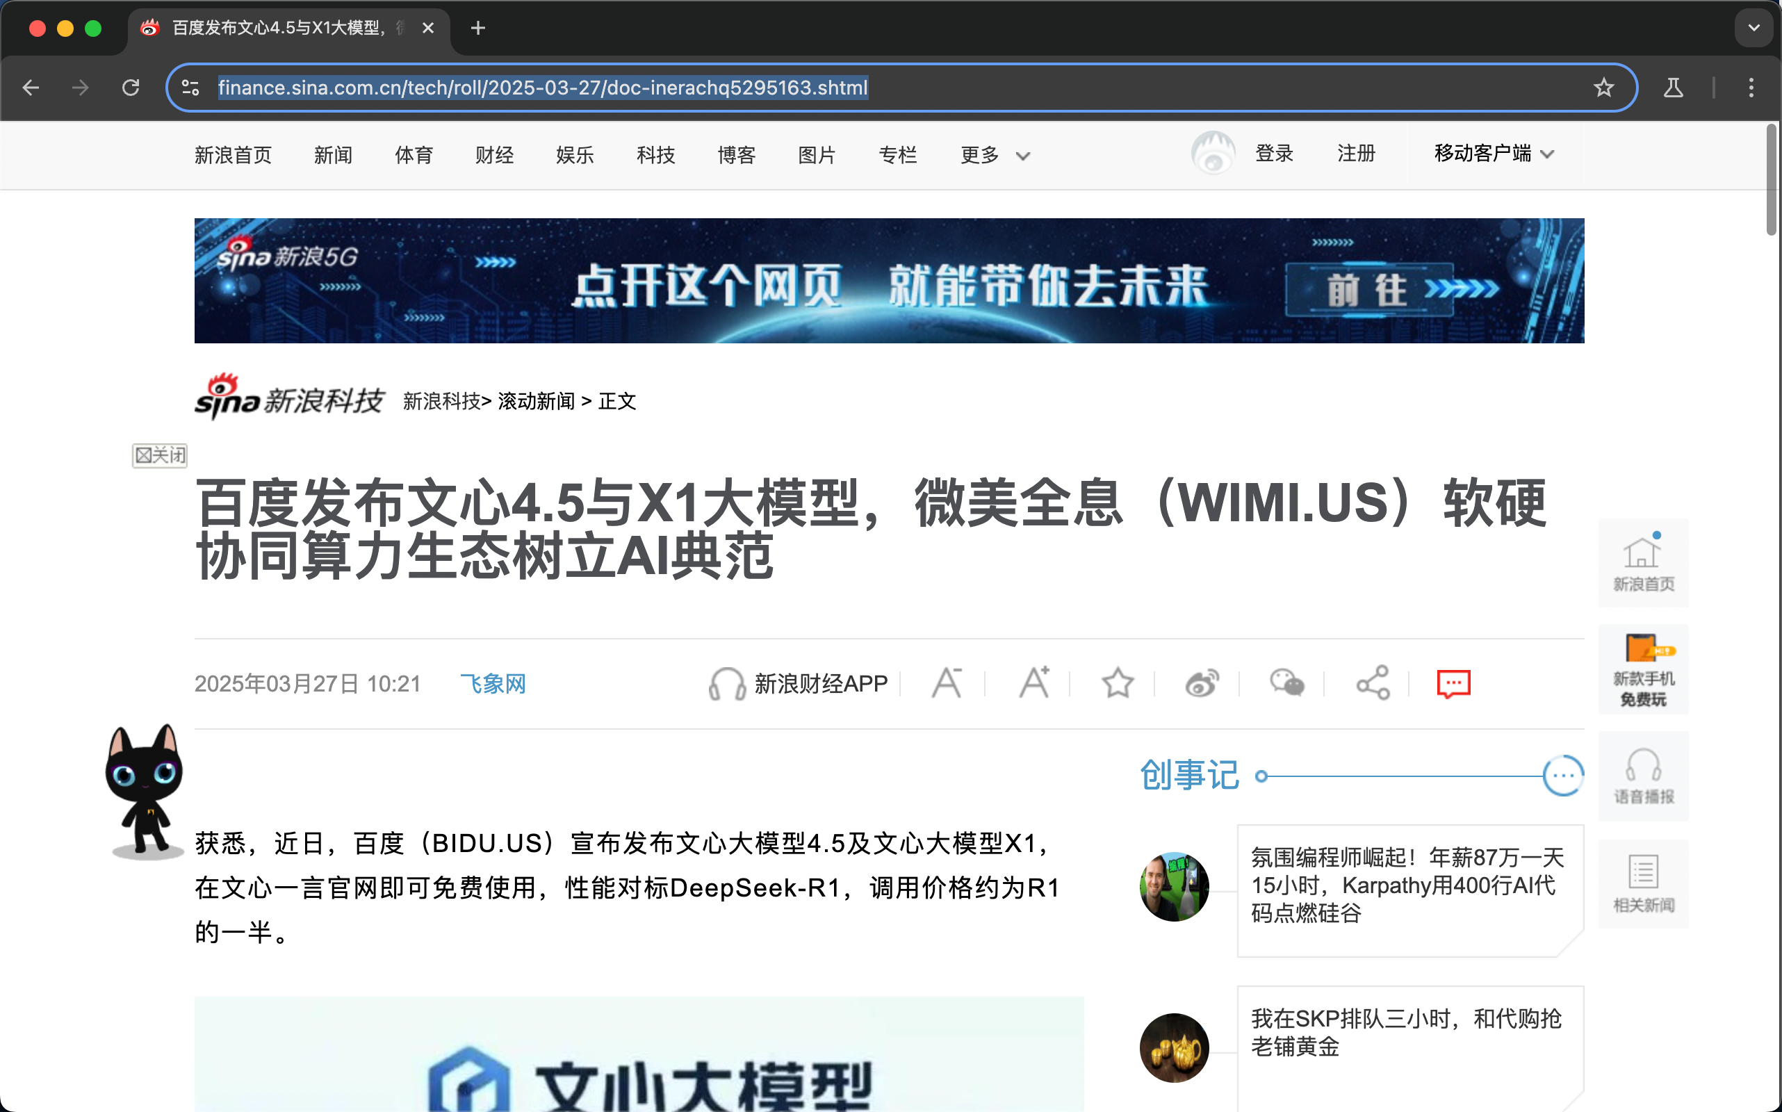
Task: Open the 创事记 section heading
Action: [1189, 775]
